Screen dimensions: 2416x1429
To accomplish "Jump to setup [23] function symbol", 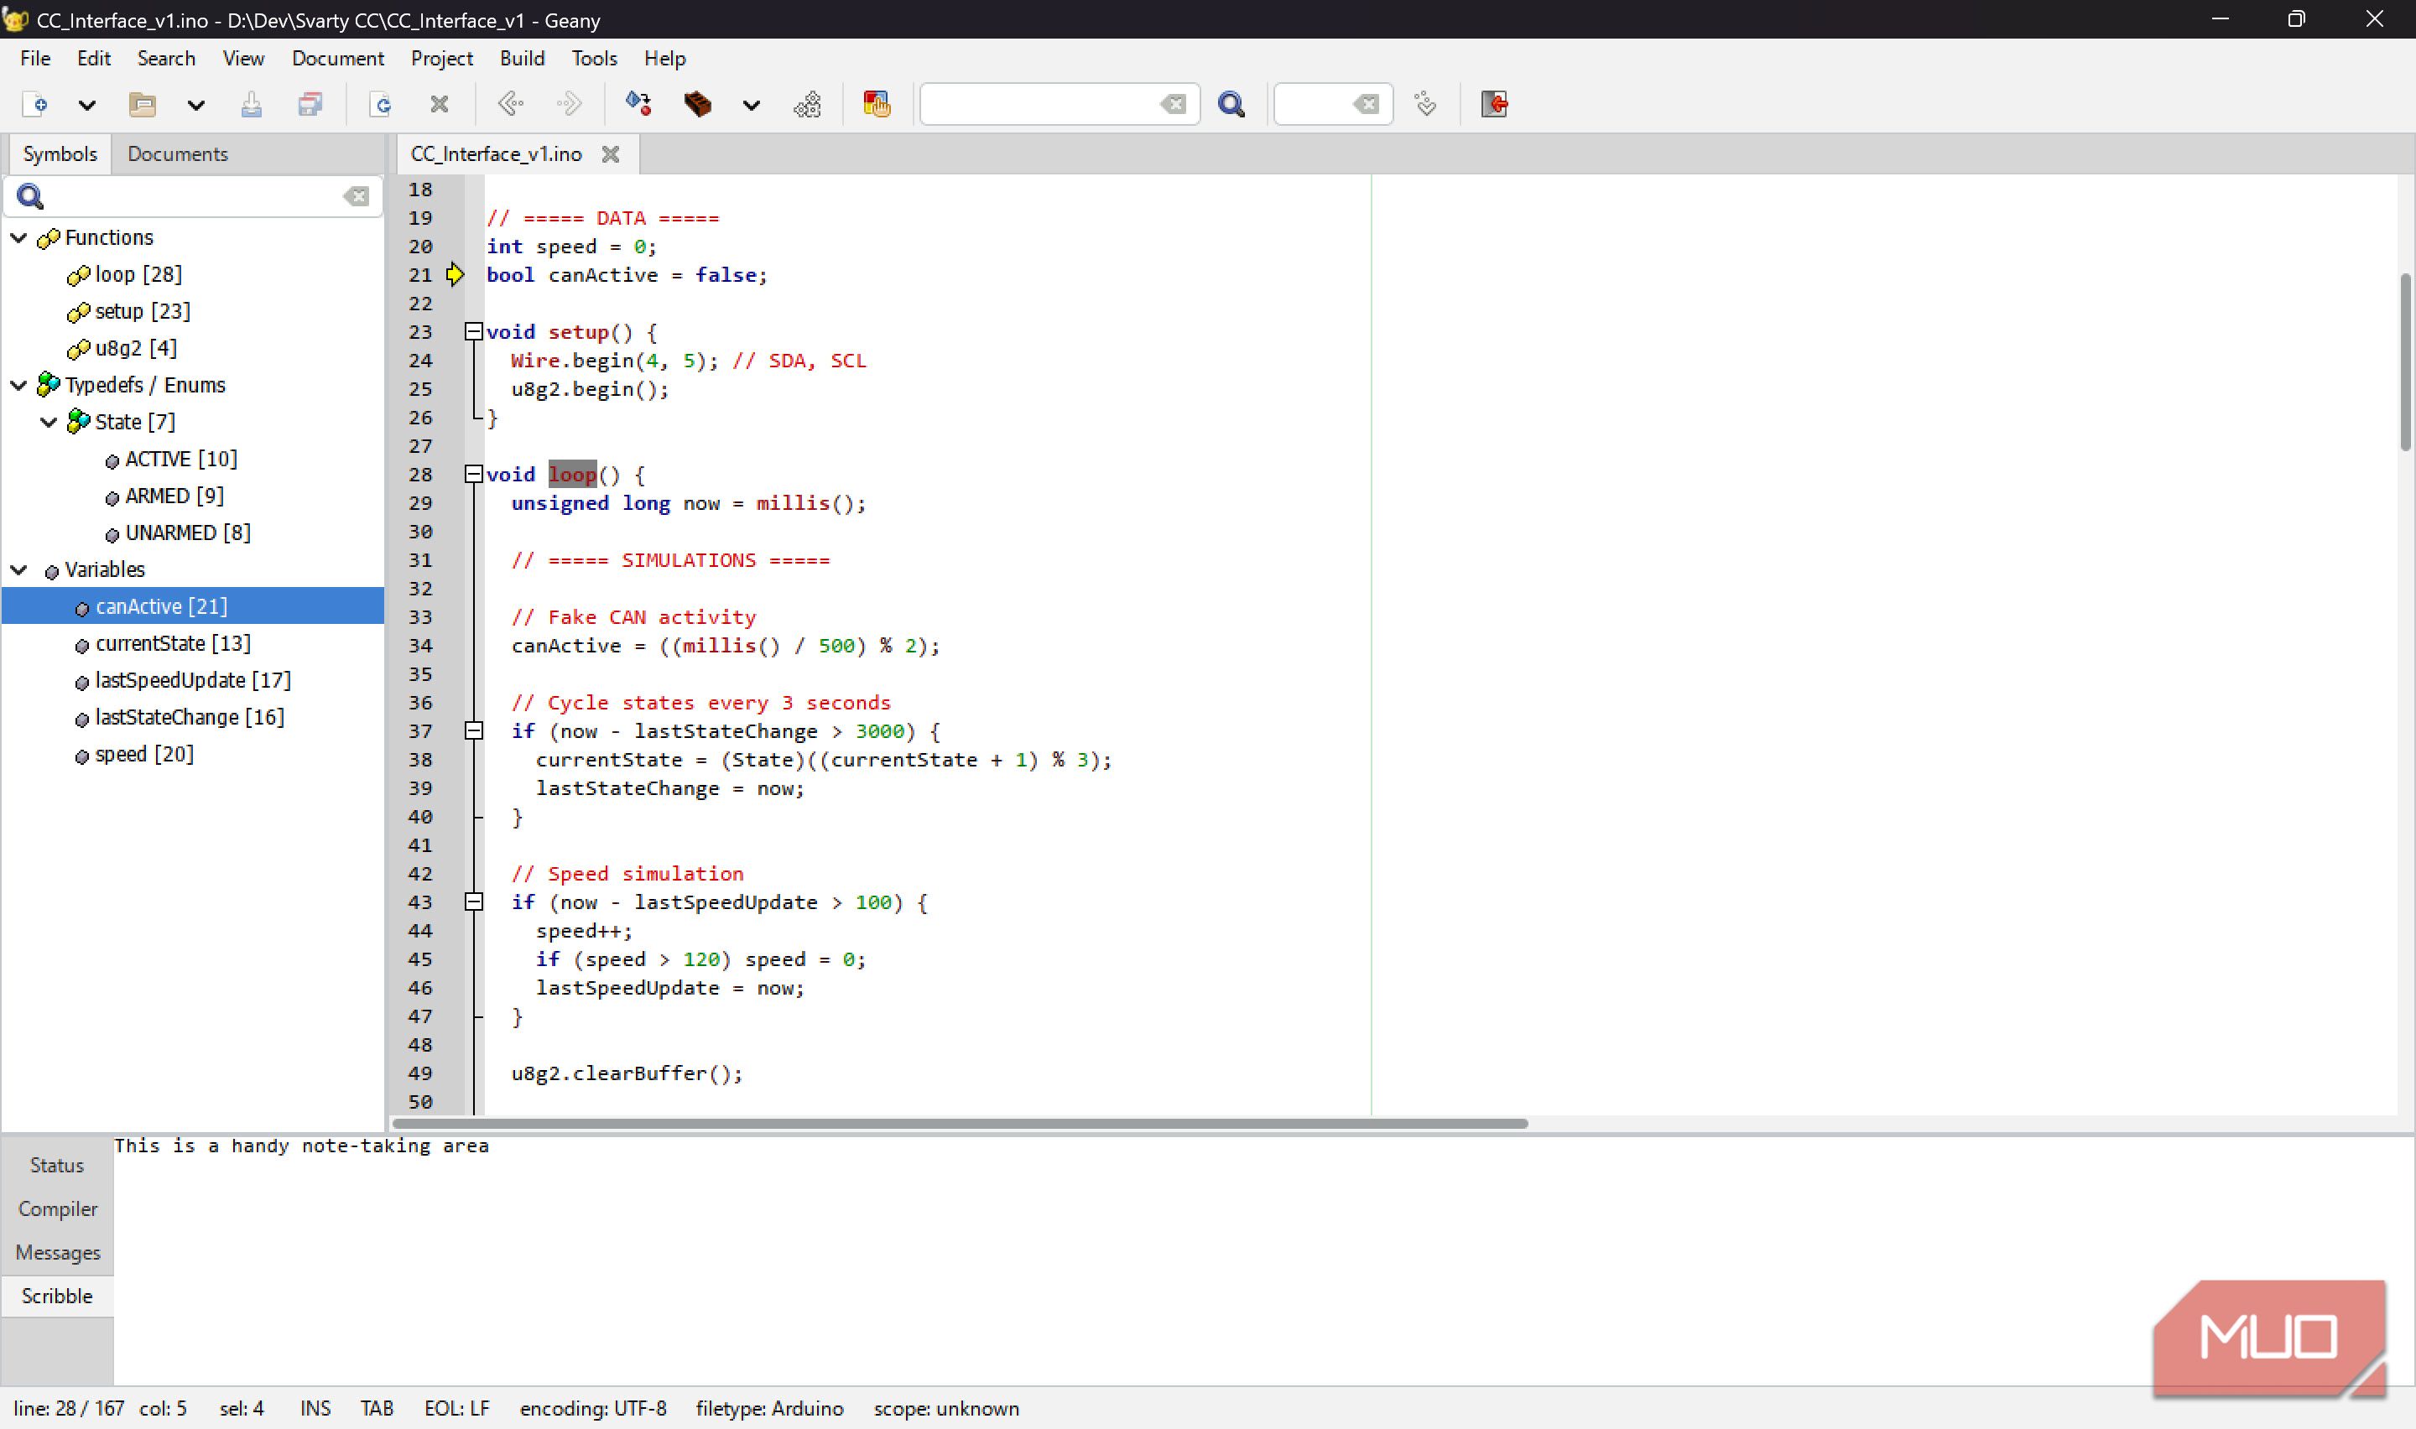I will 142,311.
